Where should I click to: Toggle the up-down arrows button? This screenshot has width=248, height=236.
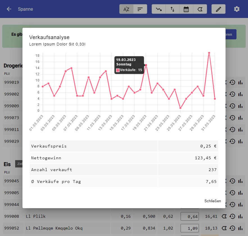172,9
